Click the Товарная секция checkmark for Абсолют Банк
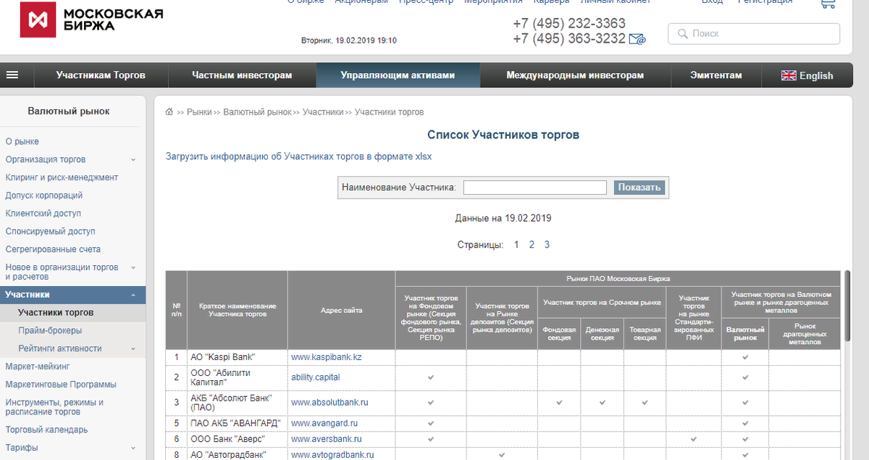Viewport: 869px width, 460px height. pos(645,402)
